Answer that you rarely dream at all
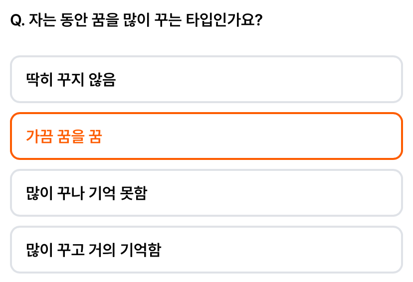The width and height of the screenshot is (413, 282). pos(206,79)
